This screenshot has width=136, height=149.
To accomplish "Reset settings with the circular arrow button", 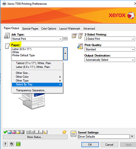I will [x=12, y=144].
